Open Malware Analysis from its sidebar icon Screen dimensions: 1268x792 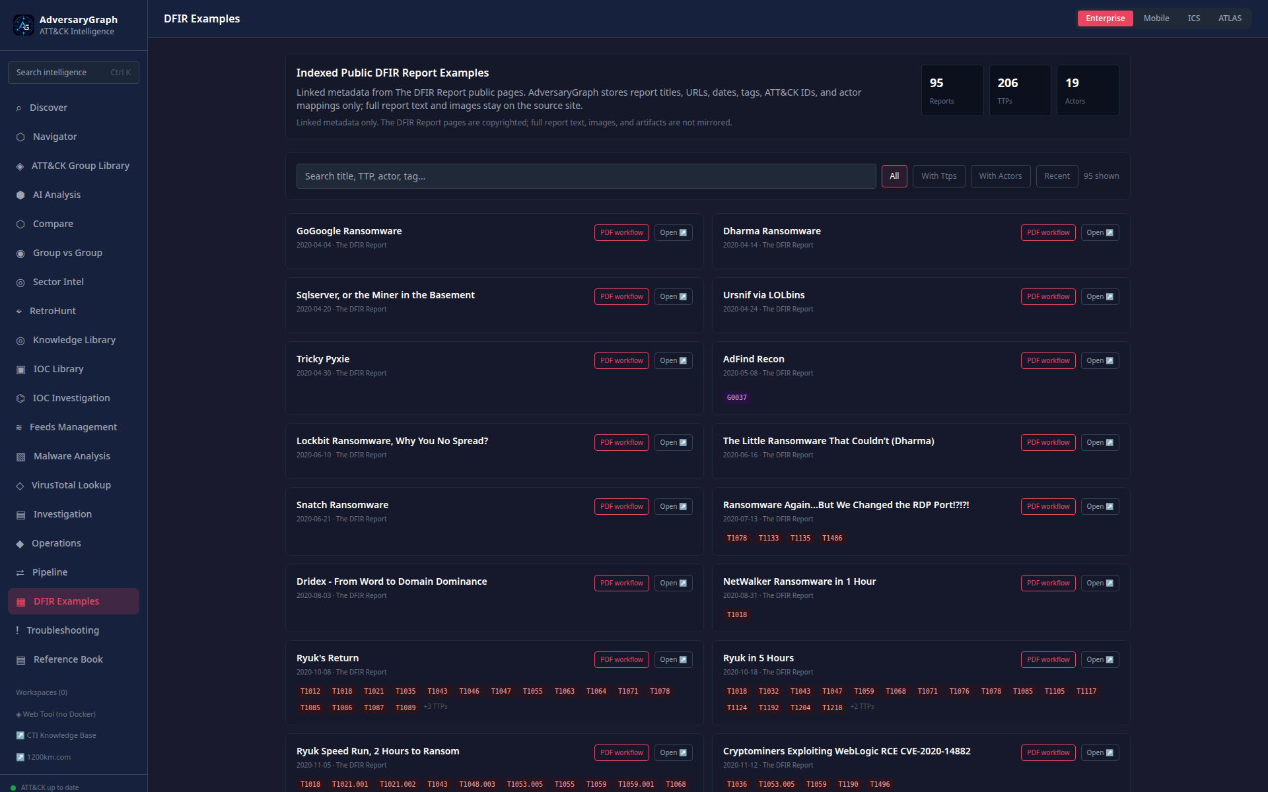click(20, 457)
